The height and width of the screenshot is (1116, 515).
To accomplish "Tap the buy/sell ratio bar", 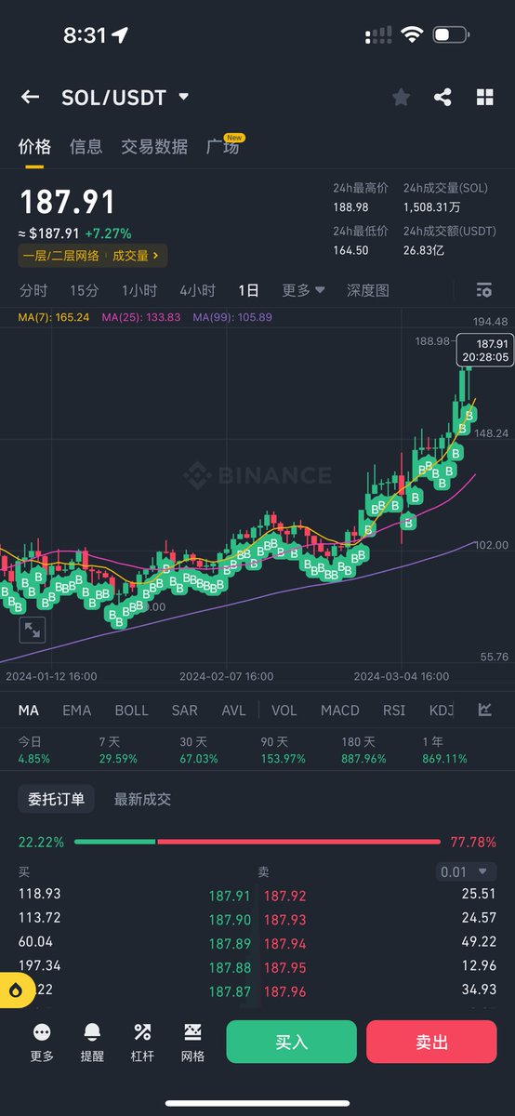I will pyautogui.click(x=257, y=842).
